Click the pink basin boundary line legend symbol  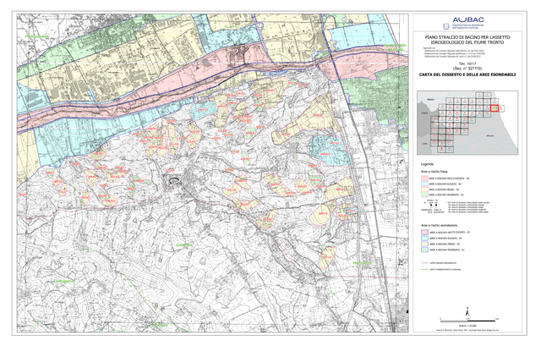click(x=424, y=263)
